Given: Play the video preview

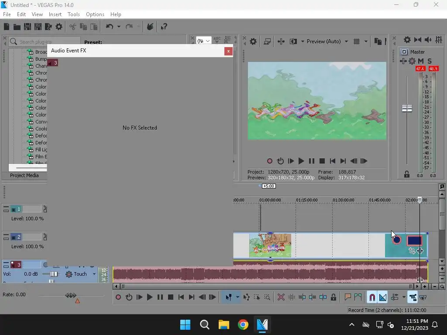Looking at the screenshot, I should point(301,161).
